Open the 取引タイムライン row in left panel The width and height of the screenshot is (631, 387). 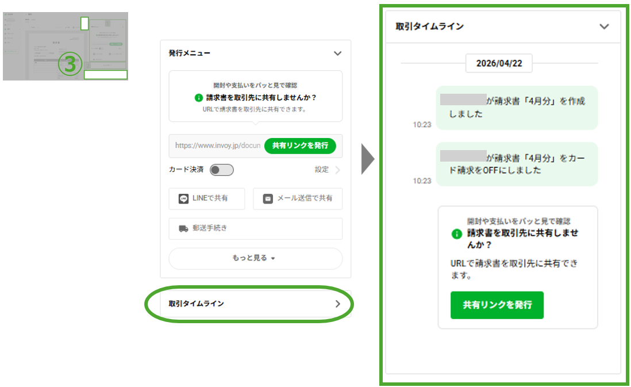point(256,304)
